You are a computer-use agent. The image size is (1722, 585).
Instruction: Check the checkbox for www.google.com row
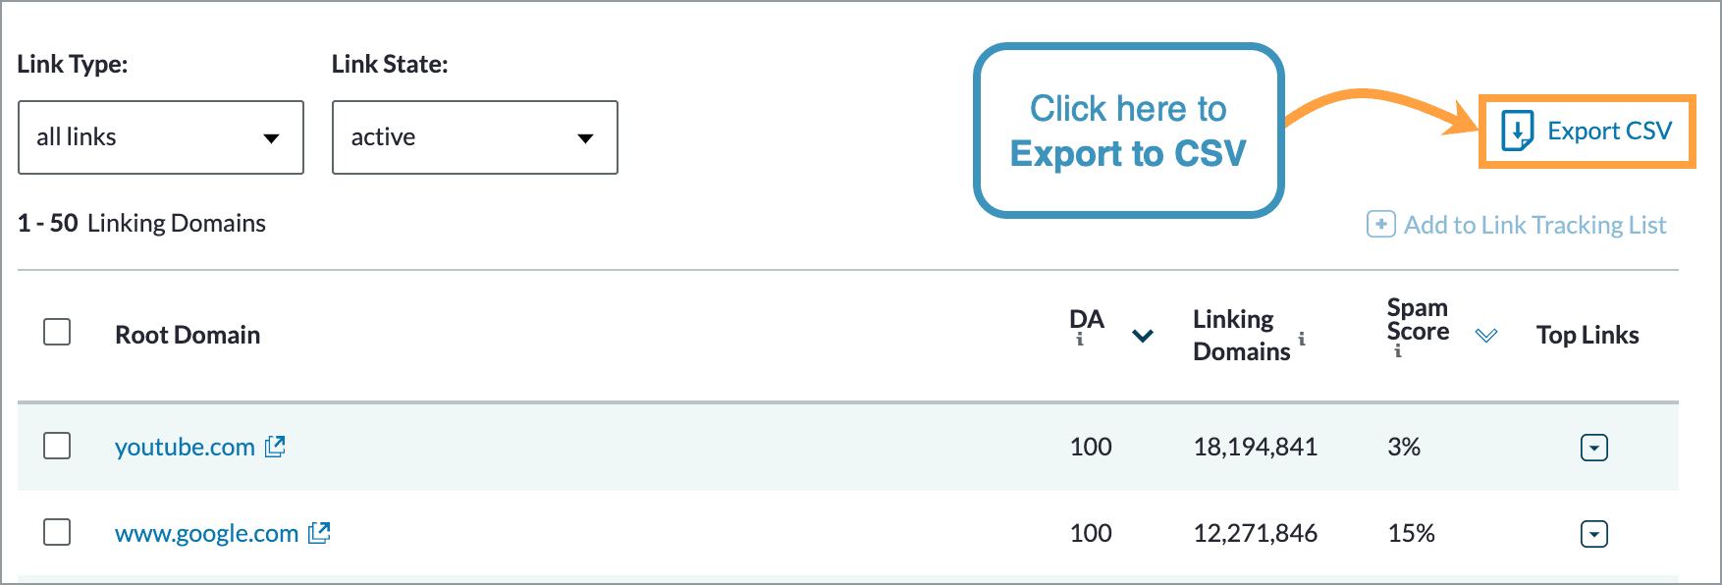click(56, 533)
